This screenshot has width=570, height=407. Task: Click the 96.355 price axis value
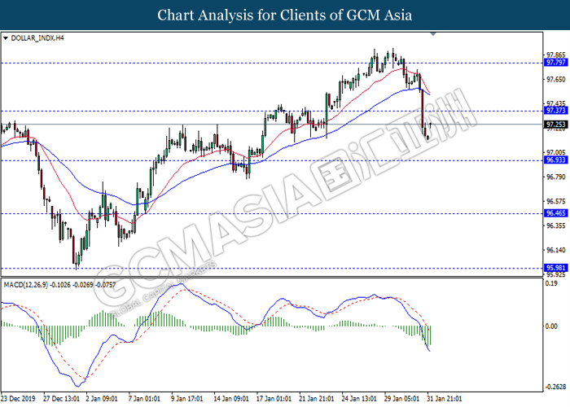coord(556,225)
